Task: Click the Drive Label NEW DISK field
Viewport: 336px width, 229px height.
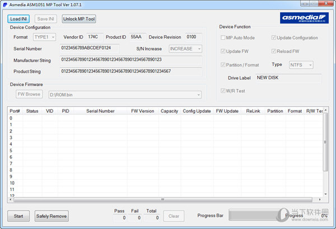Action: click(288, 78)
